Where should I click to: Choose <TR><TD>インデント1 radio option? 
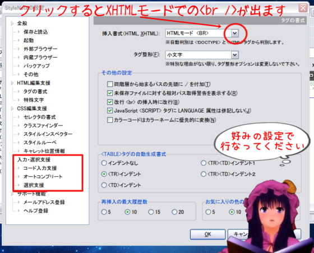[204, 163]
